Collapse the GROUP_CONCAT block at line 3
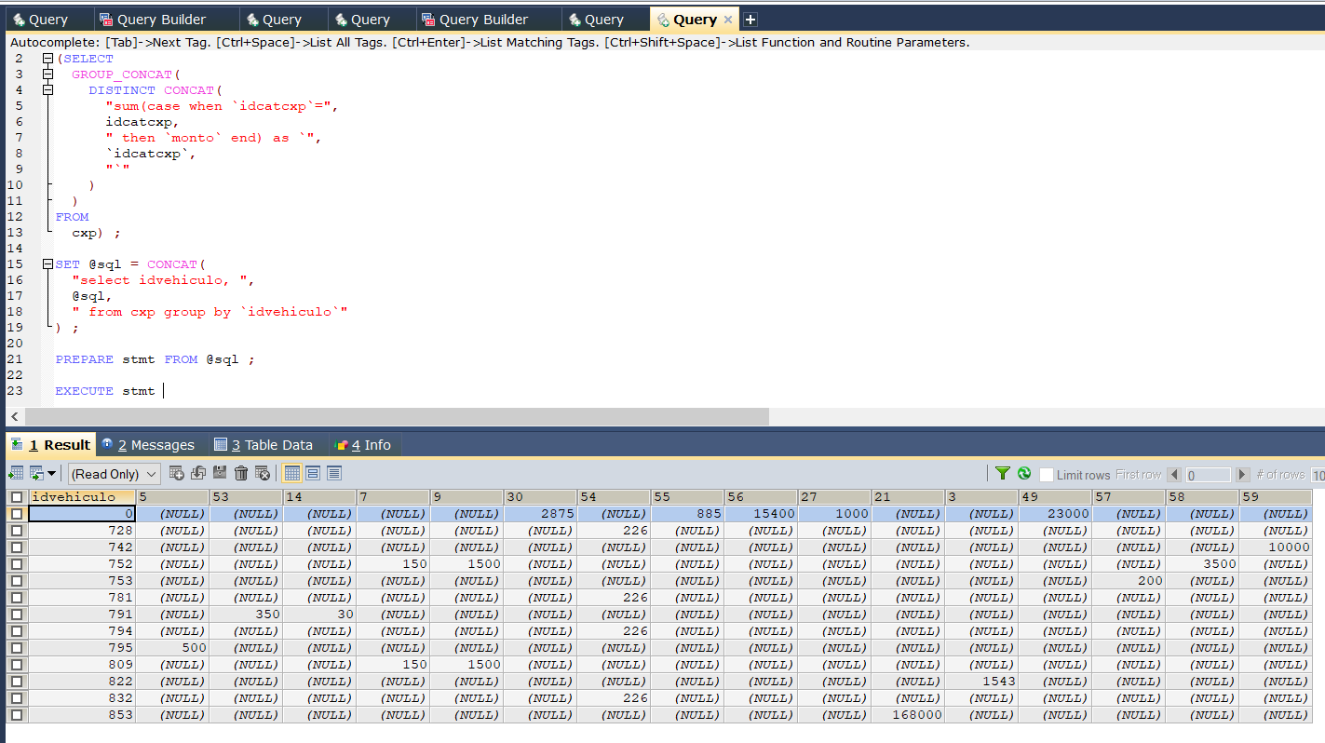Screen dimensions: 1325x743 [47, 74]
